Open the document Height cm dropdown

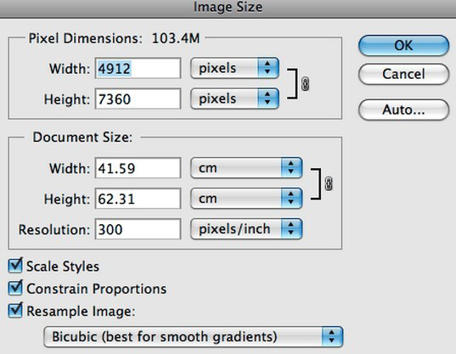[x=246, y=199]
